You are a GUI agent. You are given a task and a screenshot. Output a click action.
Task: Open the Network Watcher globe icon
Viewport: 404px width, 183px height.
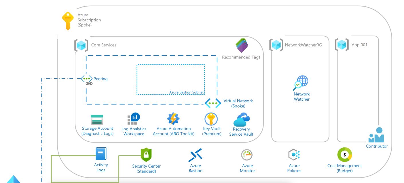pyautogui.click(x=301, y=83)
